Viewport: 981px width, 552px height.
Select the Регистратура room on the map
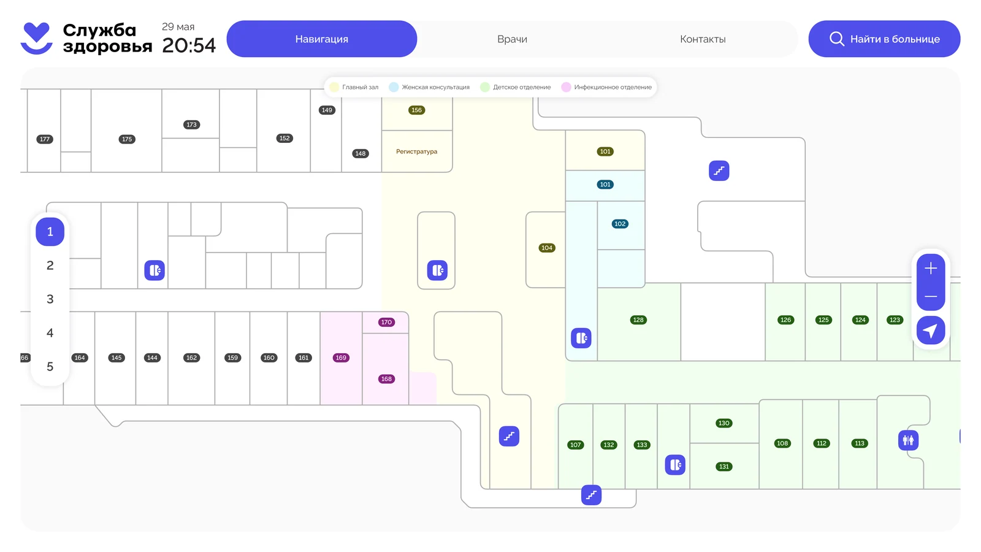coord(417,151)
